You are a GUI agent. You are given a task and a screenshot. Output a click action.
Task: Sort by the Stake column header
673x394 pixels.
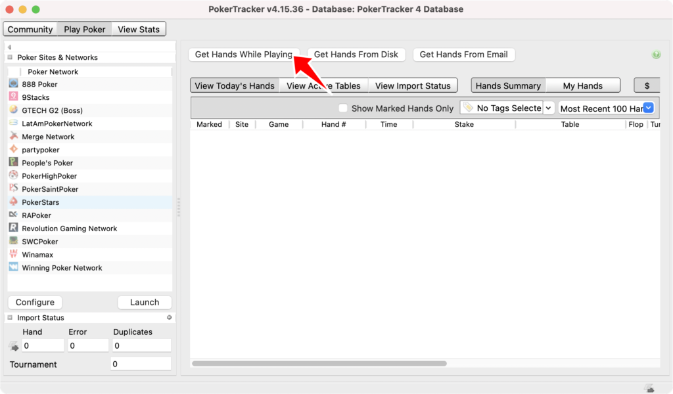click(464, 124)
